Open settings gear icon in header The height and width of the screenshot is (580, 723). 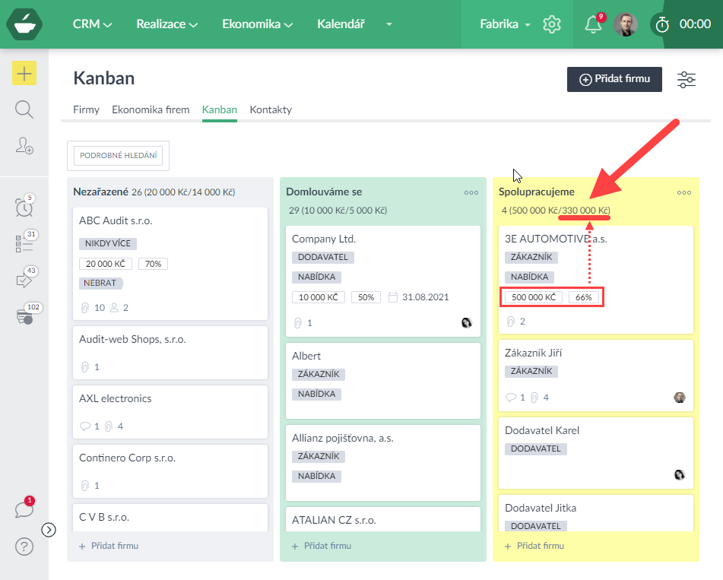(x=552, y=24)
